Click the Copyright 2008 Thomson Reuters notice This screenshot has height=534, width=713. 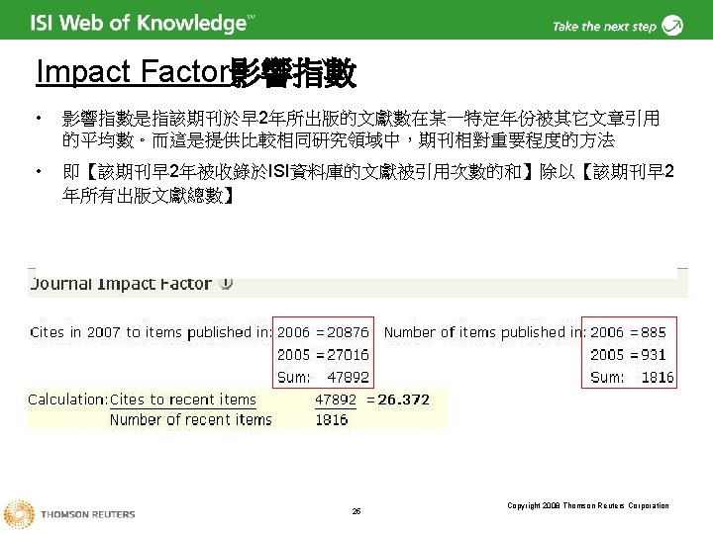(588, 505)
